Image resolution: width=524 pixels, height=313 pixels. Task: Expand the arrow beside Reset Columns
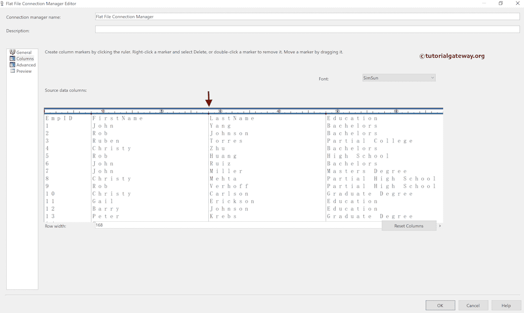pos(439,225)
